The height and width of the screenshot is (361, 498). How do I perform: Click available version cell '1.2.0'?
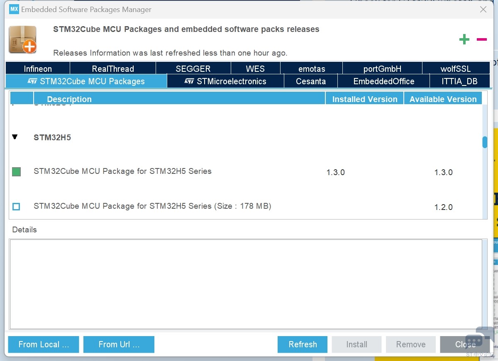(443, 207)
